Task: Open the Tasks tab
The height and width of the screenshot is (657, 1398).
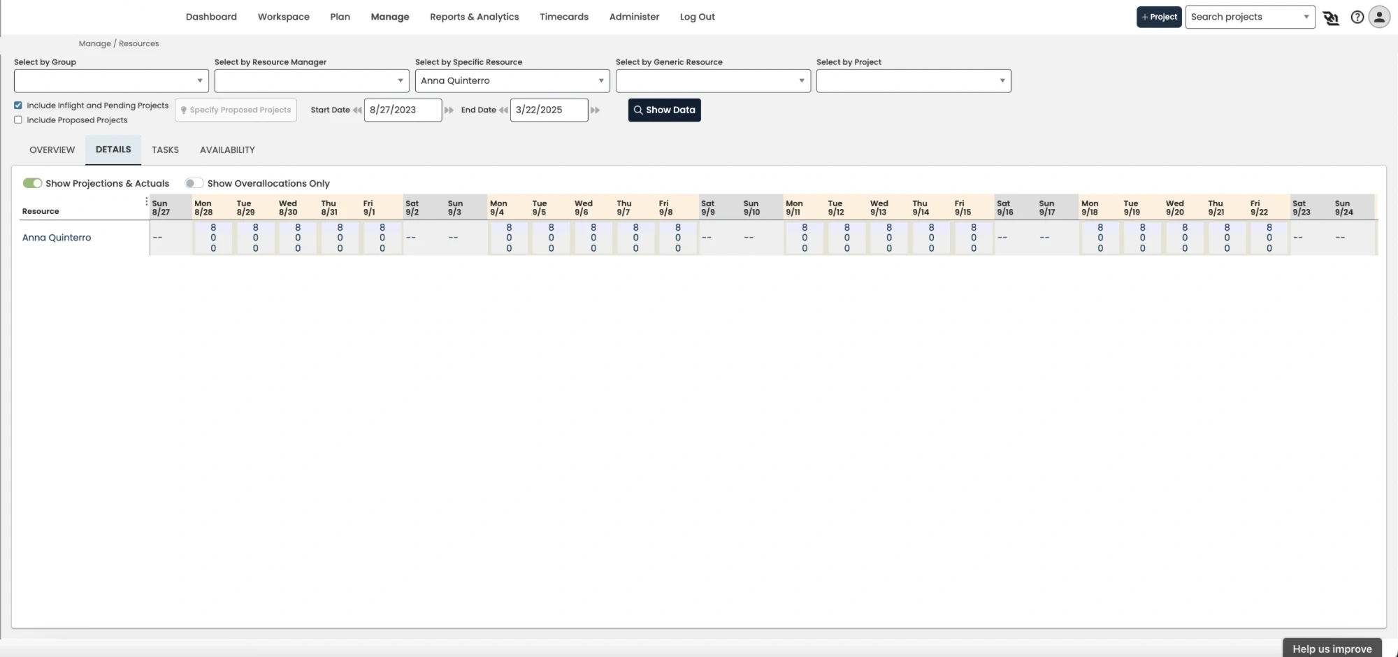Action: click(x=165, y=150)
